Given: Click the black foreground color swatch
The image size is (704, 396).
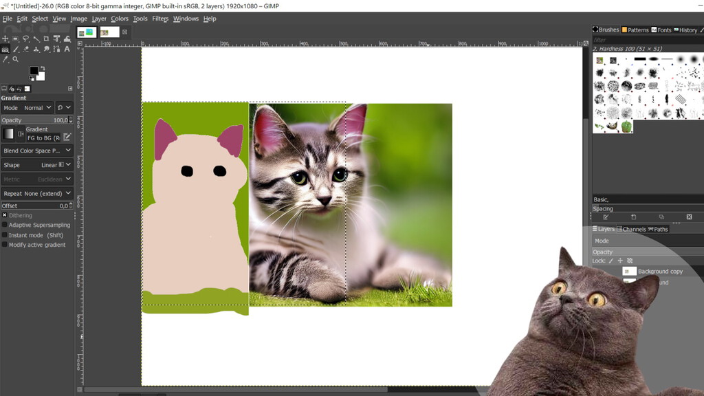Looking at the screenshot, I should pyautogui.click(x=34, y=71).
